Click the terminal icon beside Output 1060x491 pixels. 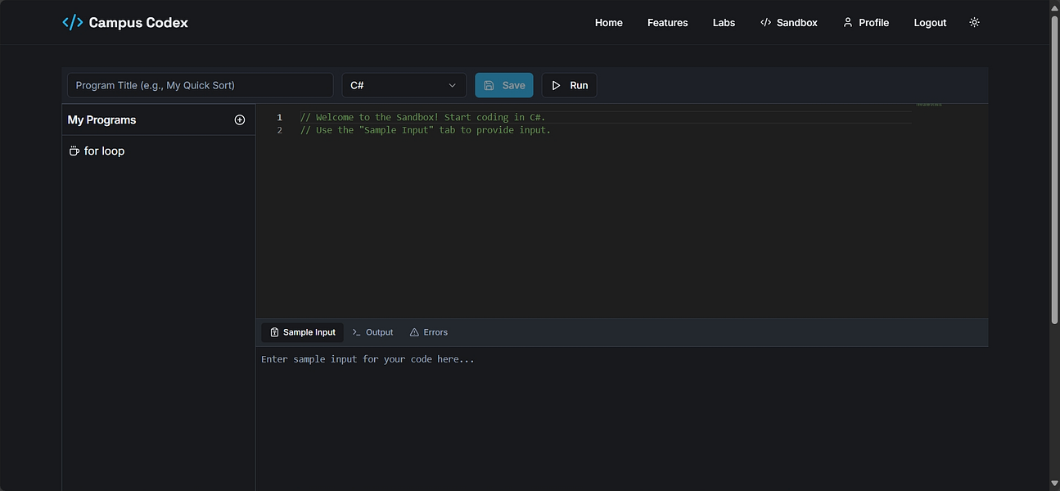coord(355,332)
